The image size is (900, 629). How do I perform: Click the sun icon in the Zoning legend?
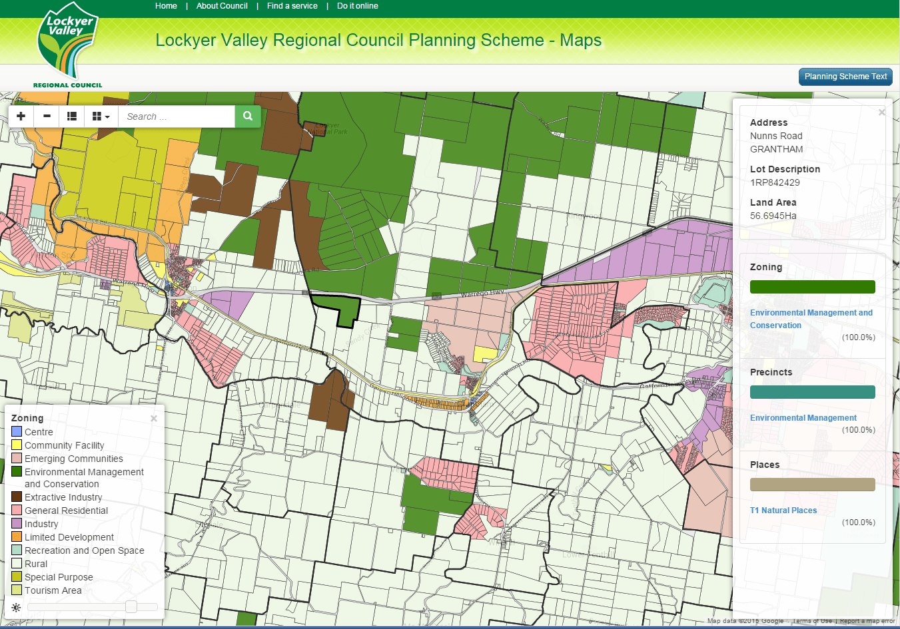click(16, 607)
